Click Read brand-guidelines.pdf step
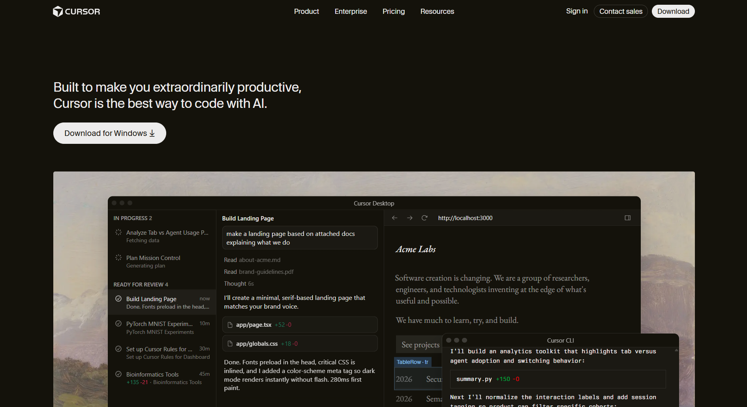The height and width of the screenshot is (407, 747). [x=259, y=272]
